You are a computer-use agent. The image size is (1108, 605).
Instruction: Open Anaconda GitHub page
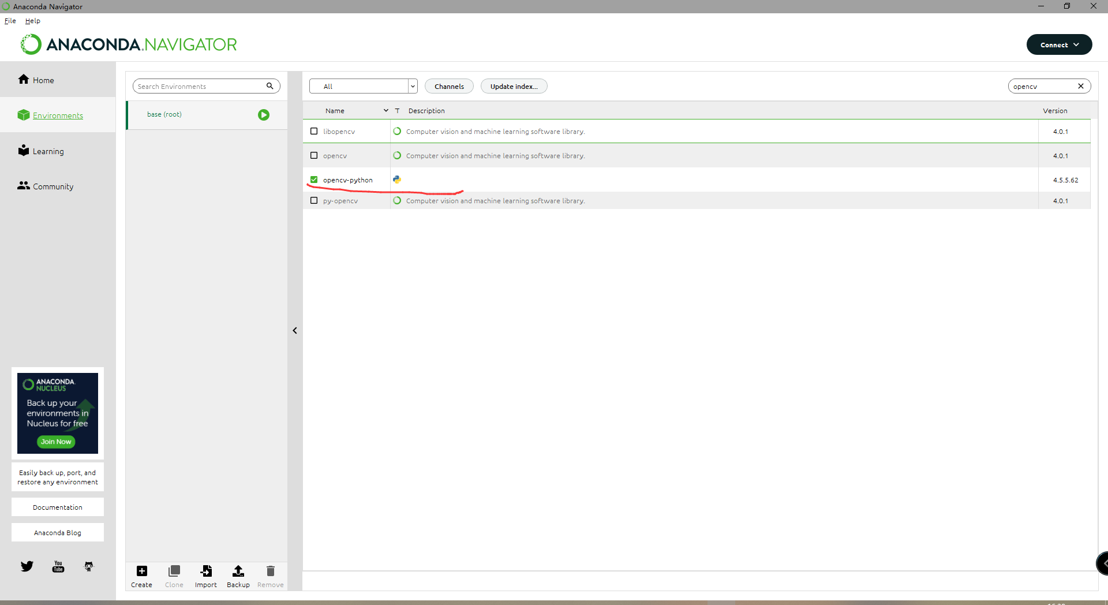click(89, 566)
